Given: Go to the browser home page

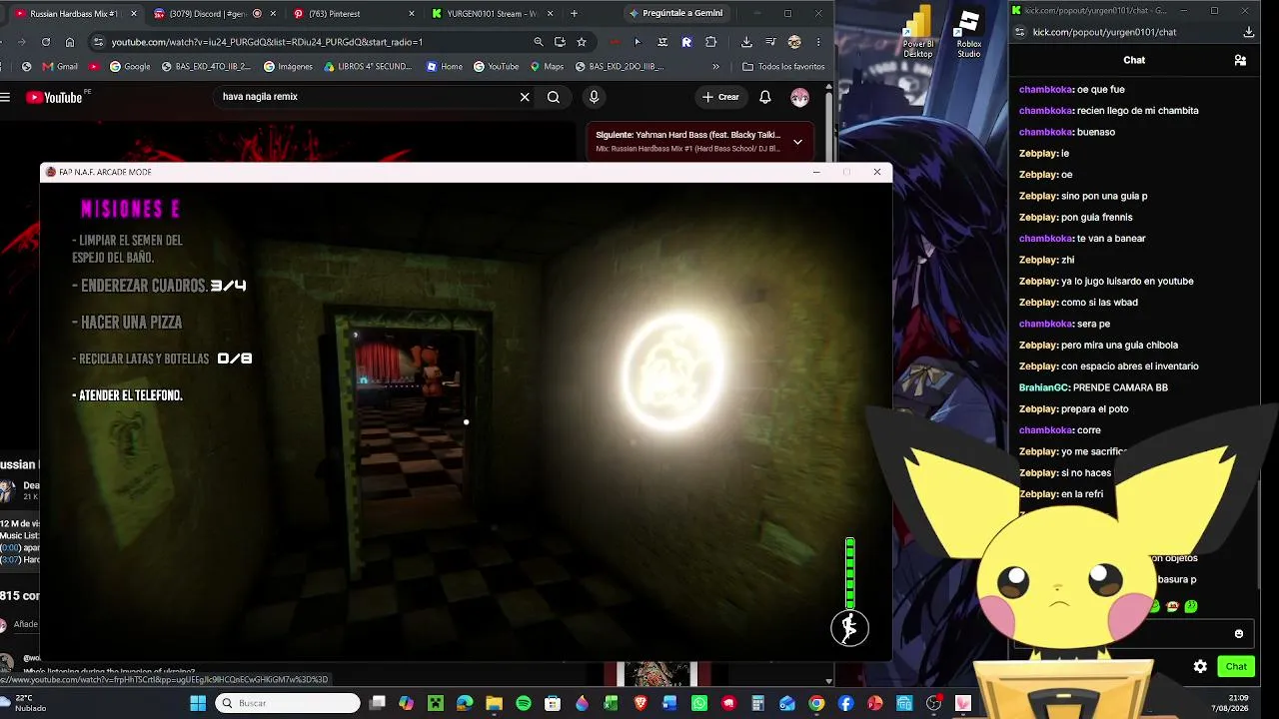Looking at the screenshot, I should pyautogui.click(x=70, y=42).
